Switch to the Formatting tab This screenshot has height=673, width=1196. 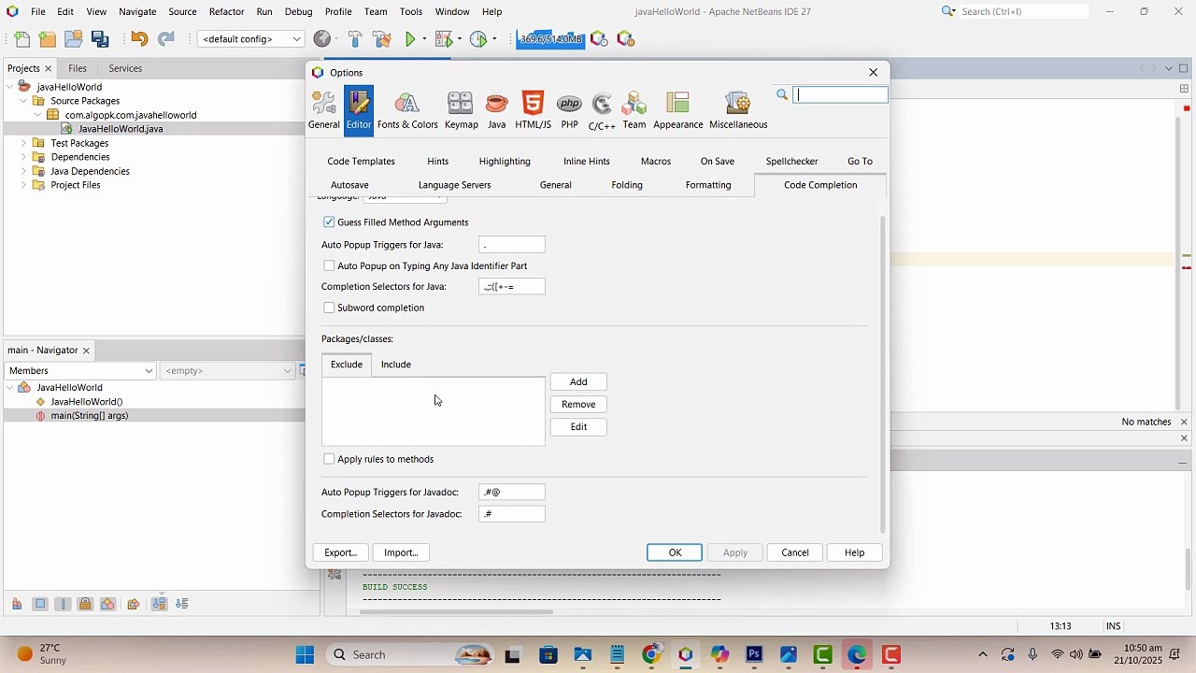708,185
